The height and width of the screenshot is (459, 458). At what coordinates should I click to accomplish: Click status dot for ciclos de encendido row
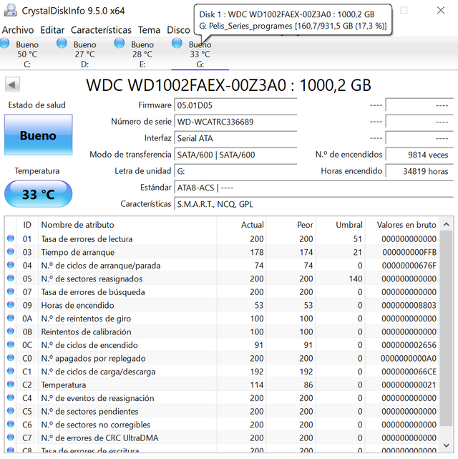click(x=11, y=344)
